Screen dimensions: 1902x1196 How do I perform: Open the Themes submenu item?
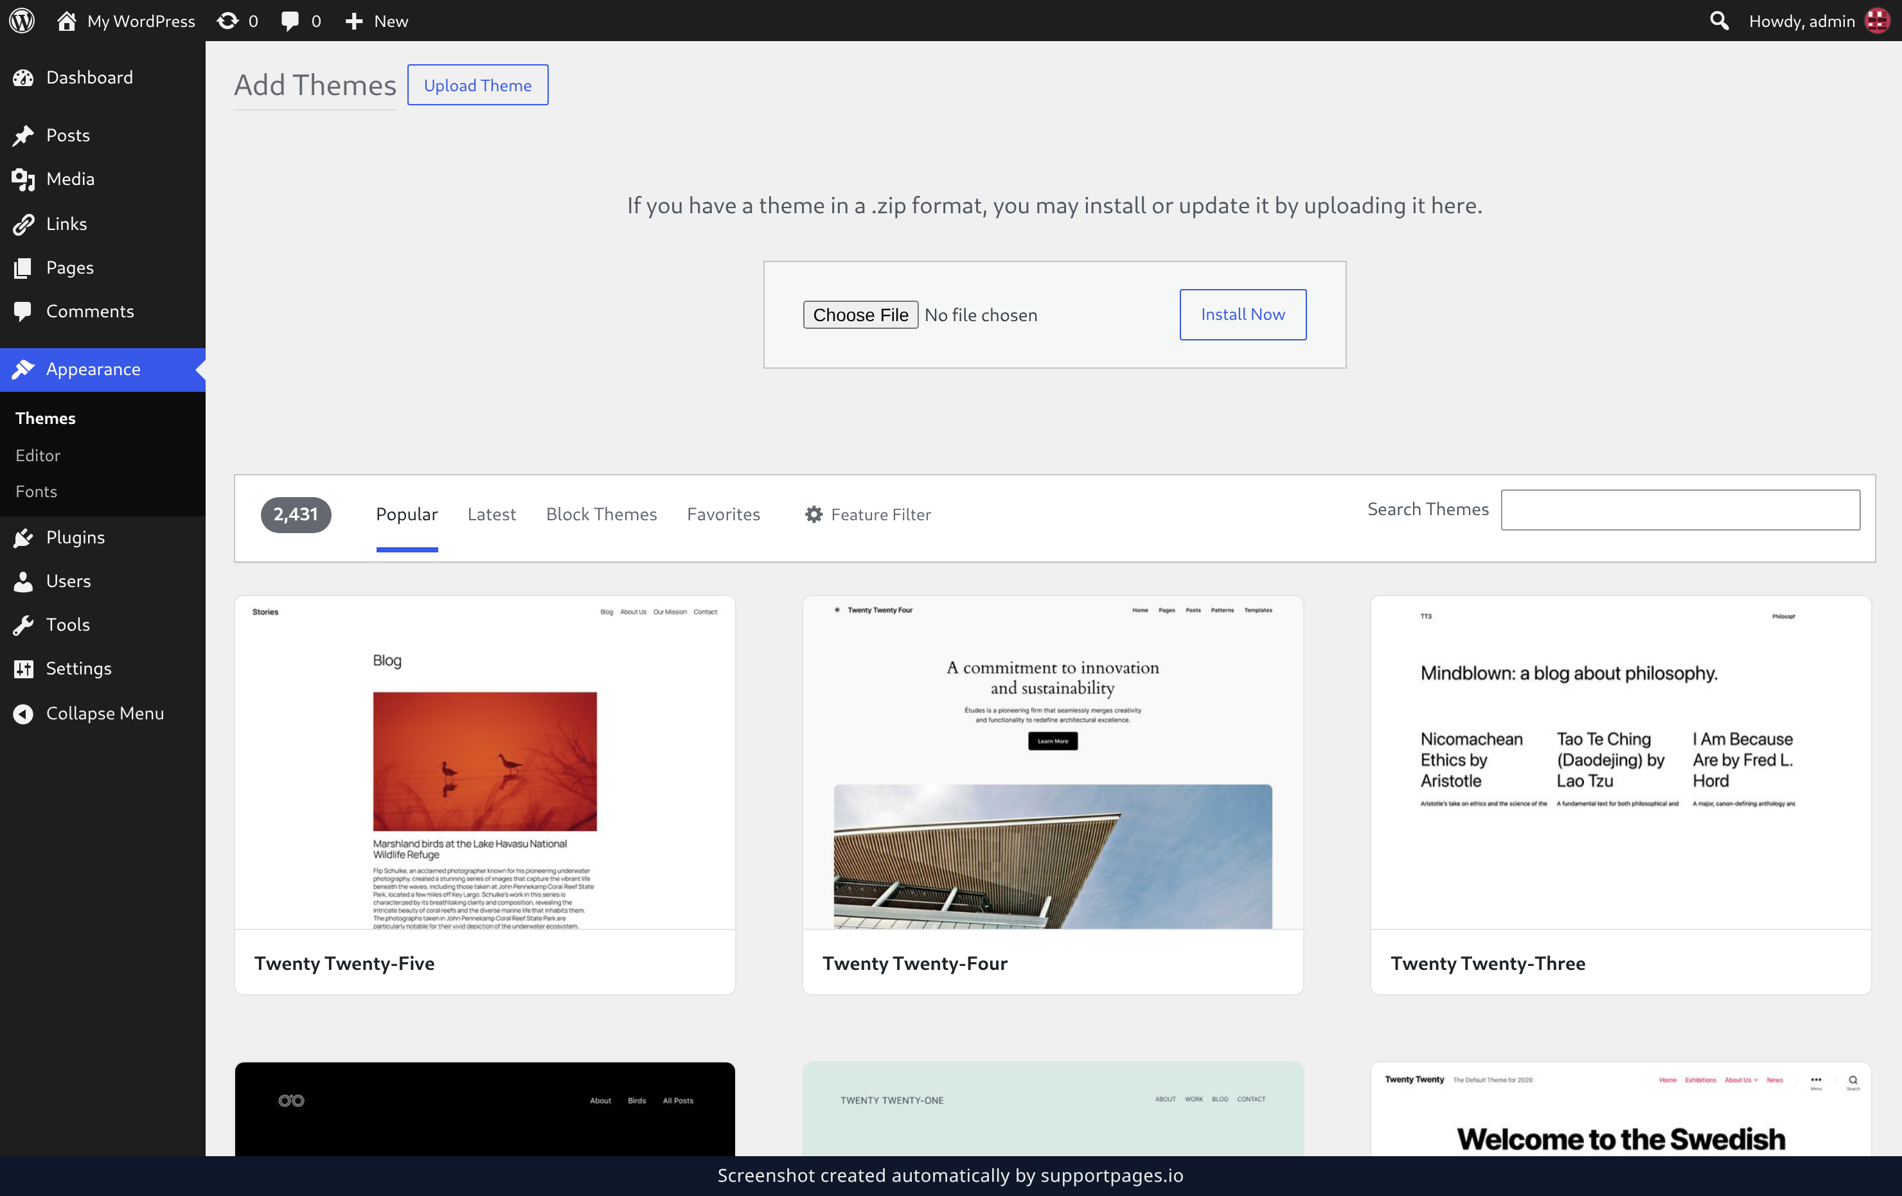45,418
